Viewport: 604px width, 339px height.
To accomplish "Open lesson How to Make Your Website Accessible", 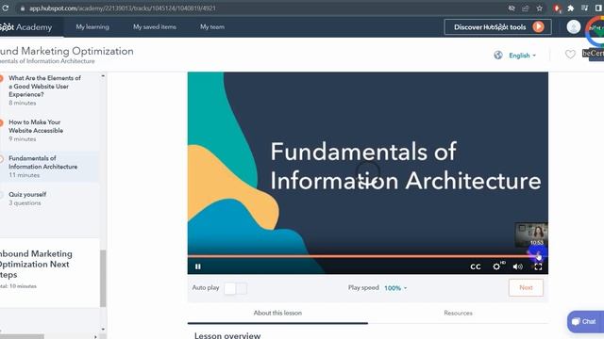I will pyautogui.click(x=36, y=126).
